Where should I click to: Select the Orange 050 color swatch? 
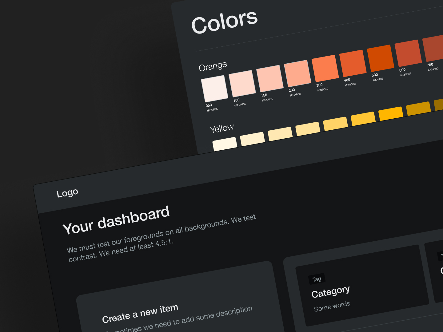[x=214, y=89]
